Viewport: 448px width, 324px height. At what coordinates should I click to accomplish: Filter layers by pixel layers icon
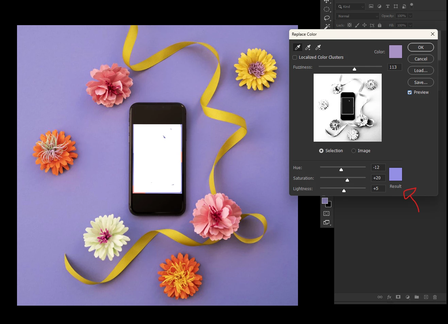point(371,6)
